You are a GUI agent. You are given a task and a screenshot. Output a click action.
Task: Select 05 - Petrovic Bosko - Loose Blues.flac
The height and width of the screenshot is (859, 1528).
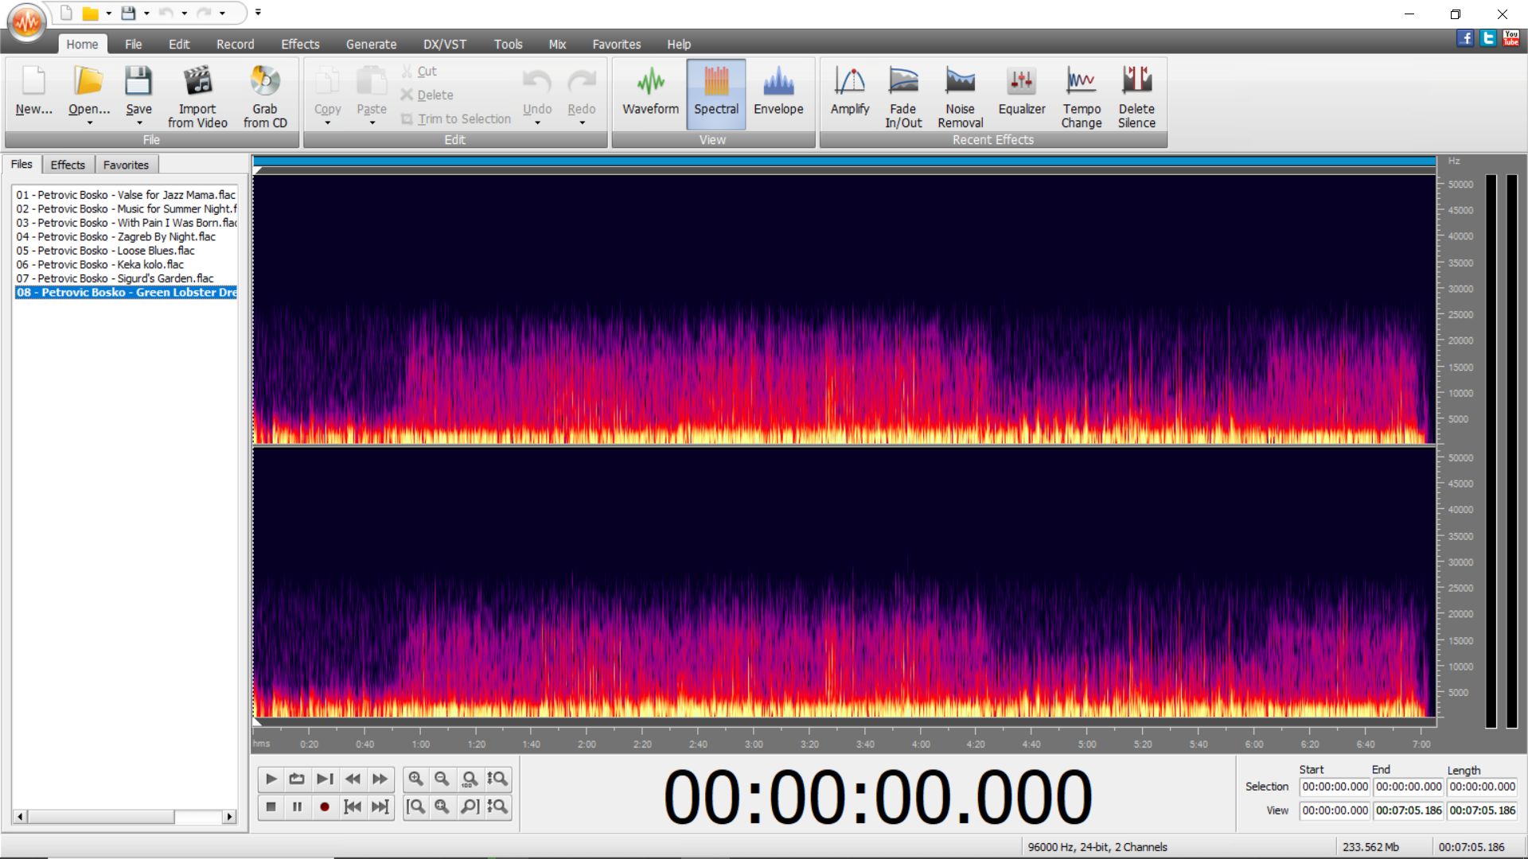tap(105, 251)
